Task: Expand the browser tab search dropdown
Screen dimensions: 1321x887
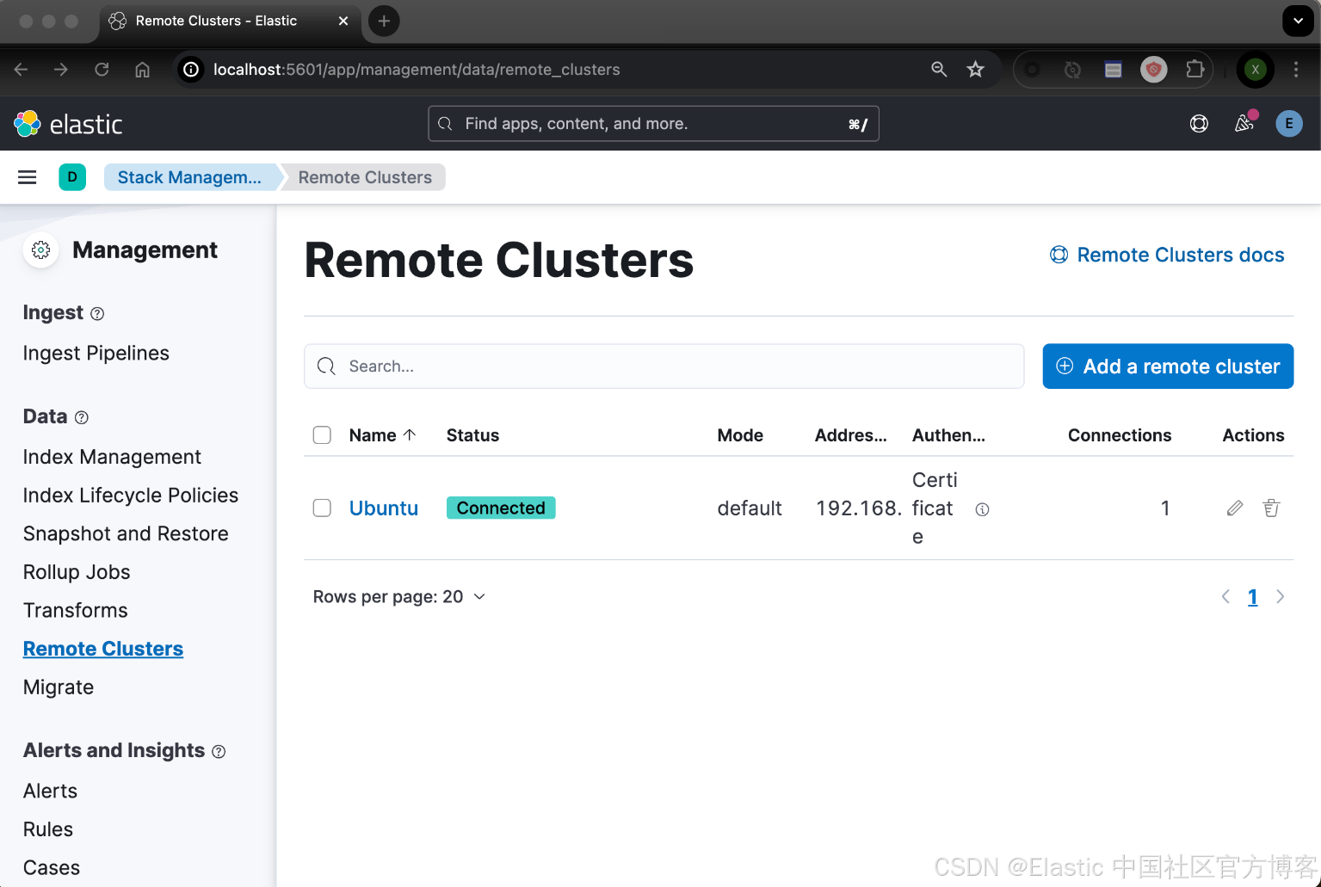Action: tap(1298, 21)
